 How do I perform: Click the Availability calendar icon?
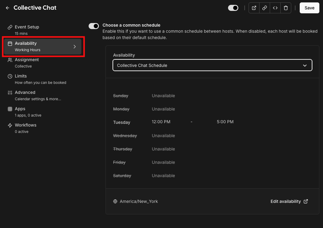[10, 44]
